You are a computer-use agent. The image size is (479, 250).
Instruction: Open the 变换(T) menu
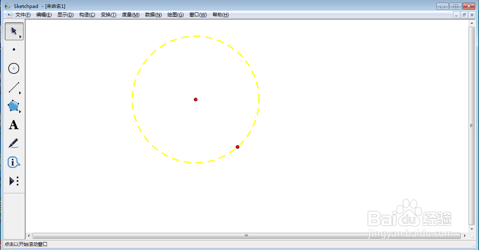(108, 15)
